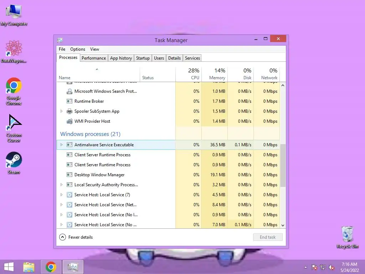This screenshot has height=274, width=365.
Task: Open the File menu
Action: point(62,49)
